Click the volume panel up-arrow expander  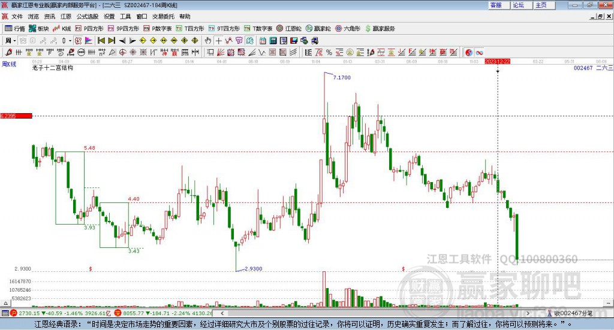5,303
